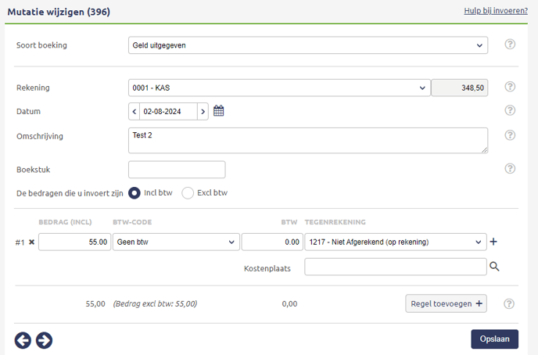Go to next mutation with right arrow
The height and width of the screenshot is (355, 538).
pyautogui.click(x=45, y=339)
